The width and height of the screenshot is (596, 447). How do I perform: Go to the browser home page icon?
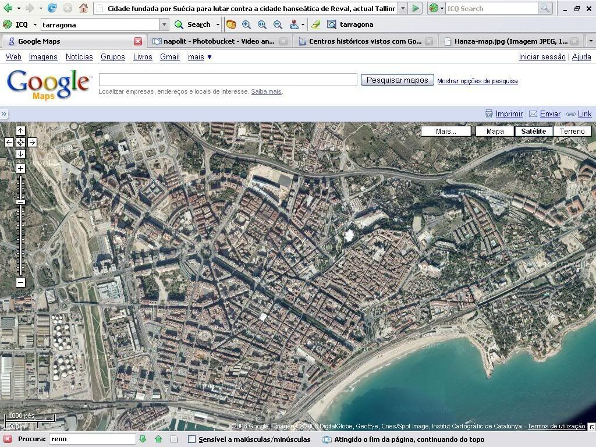tap(83, 8)
